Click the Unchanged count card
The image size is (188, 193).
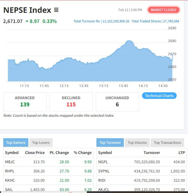click(117, 102)
